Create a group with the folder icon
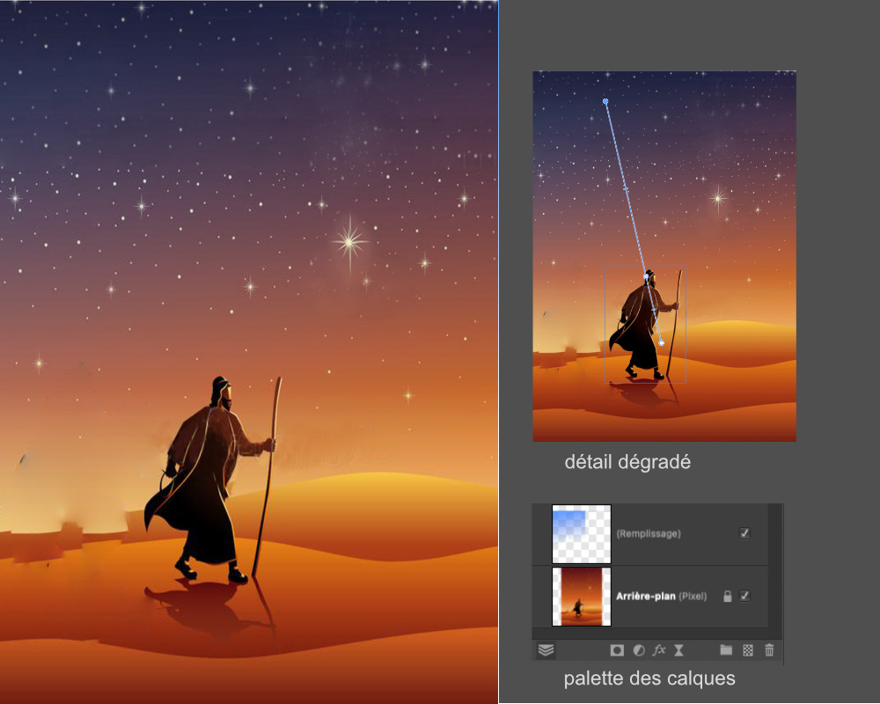The width and height of the screenshot is (880, 704). [x=726, y=650]
